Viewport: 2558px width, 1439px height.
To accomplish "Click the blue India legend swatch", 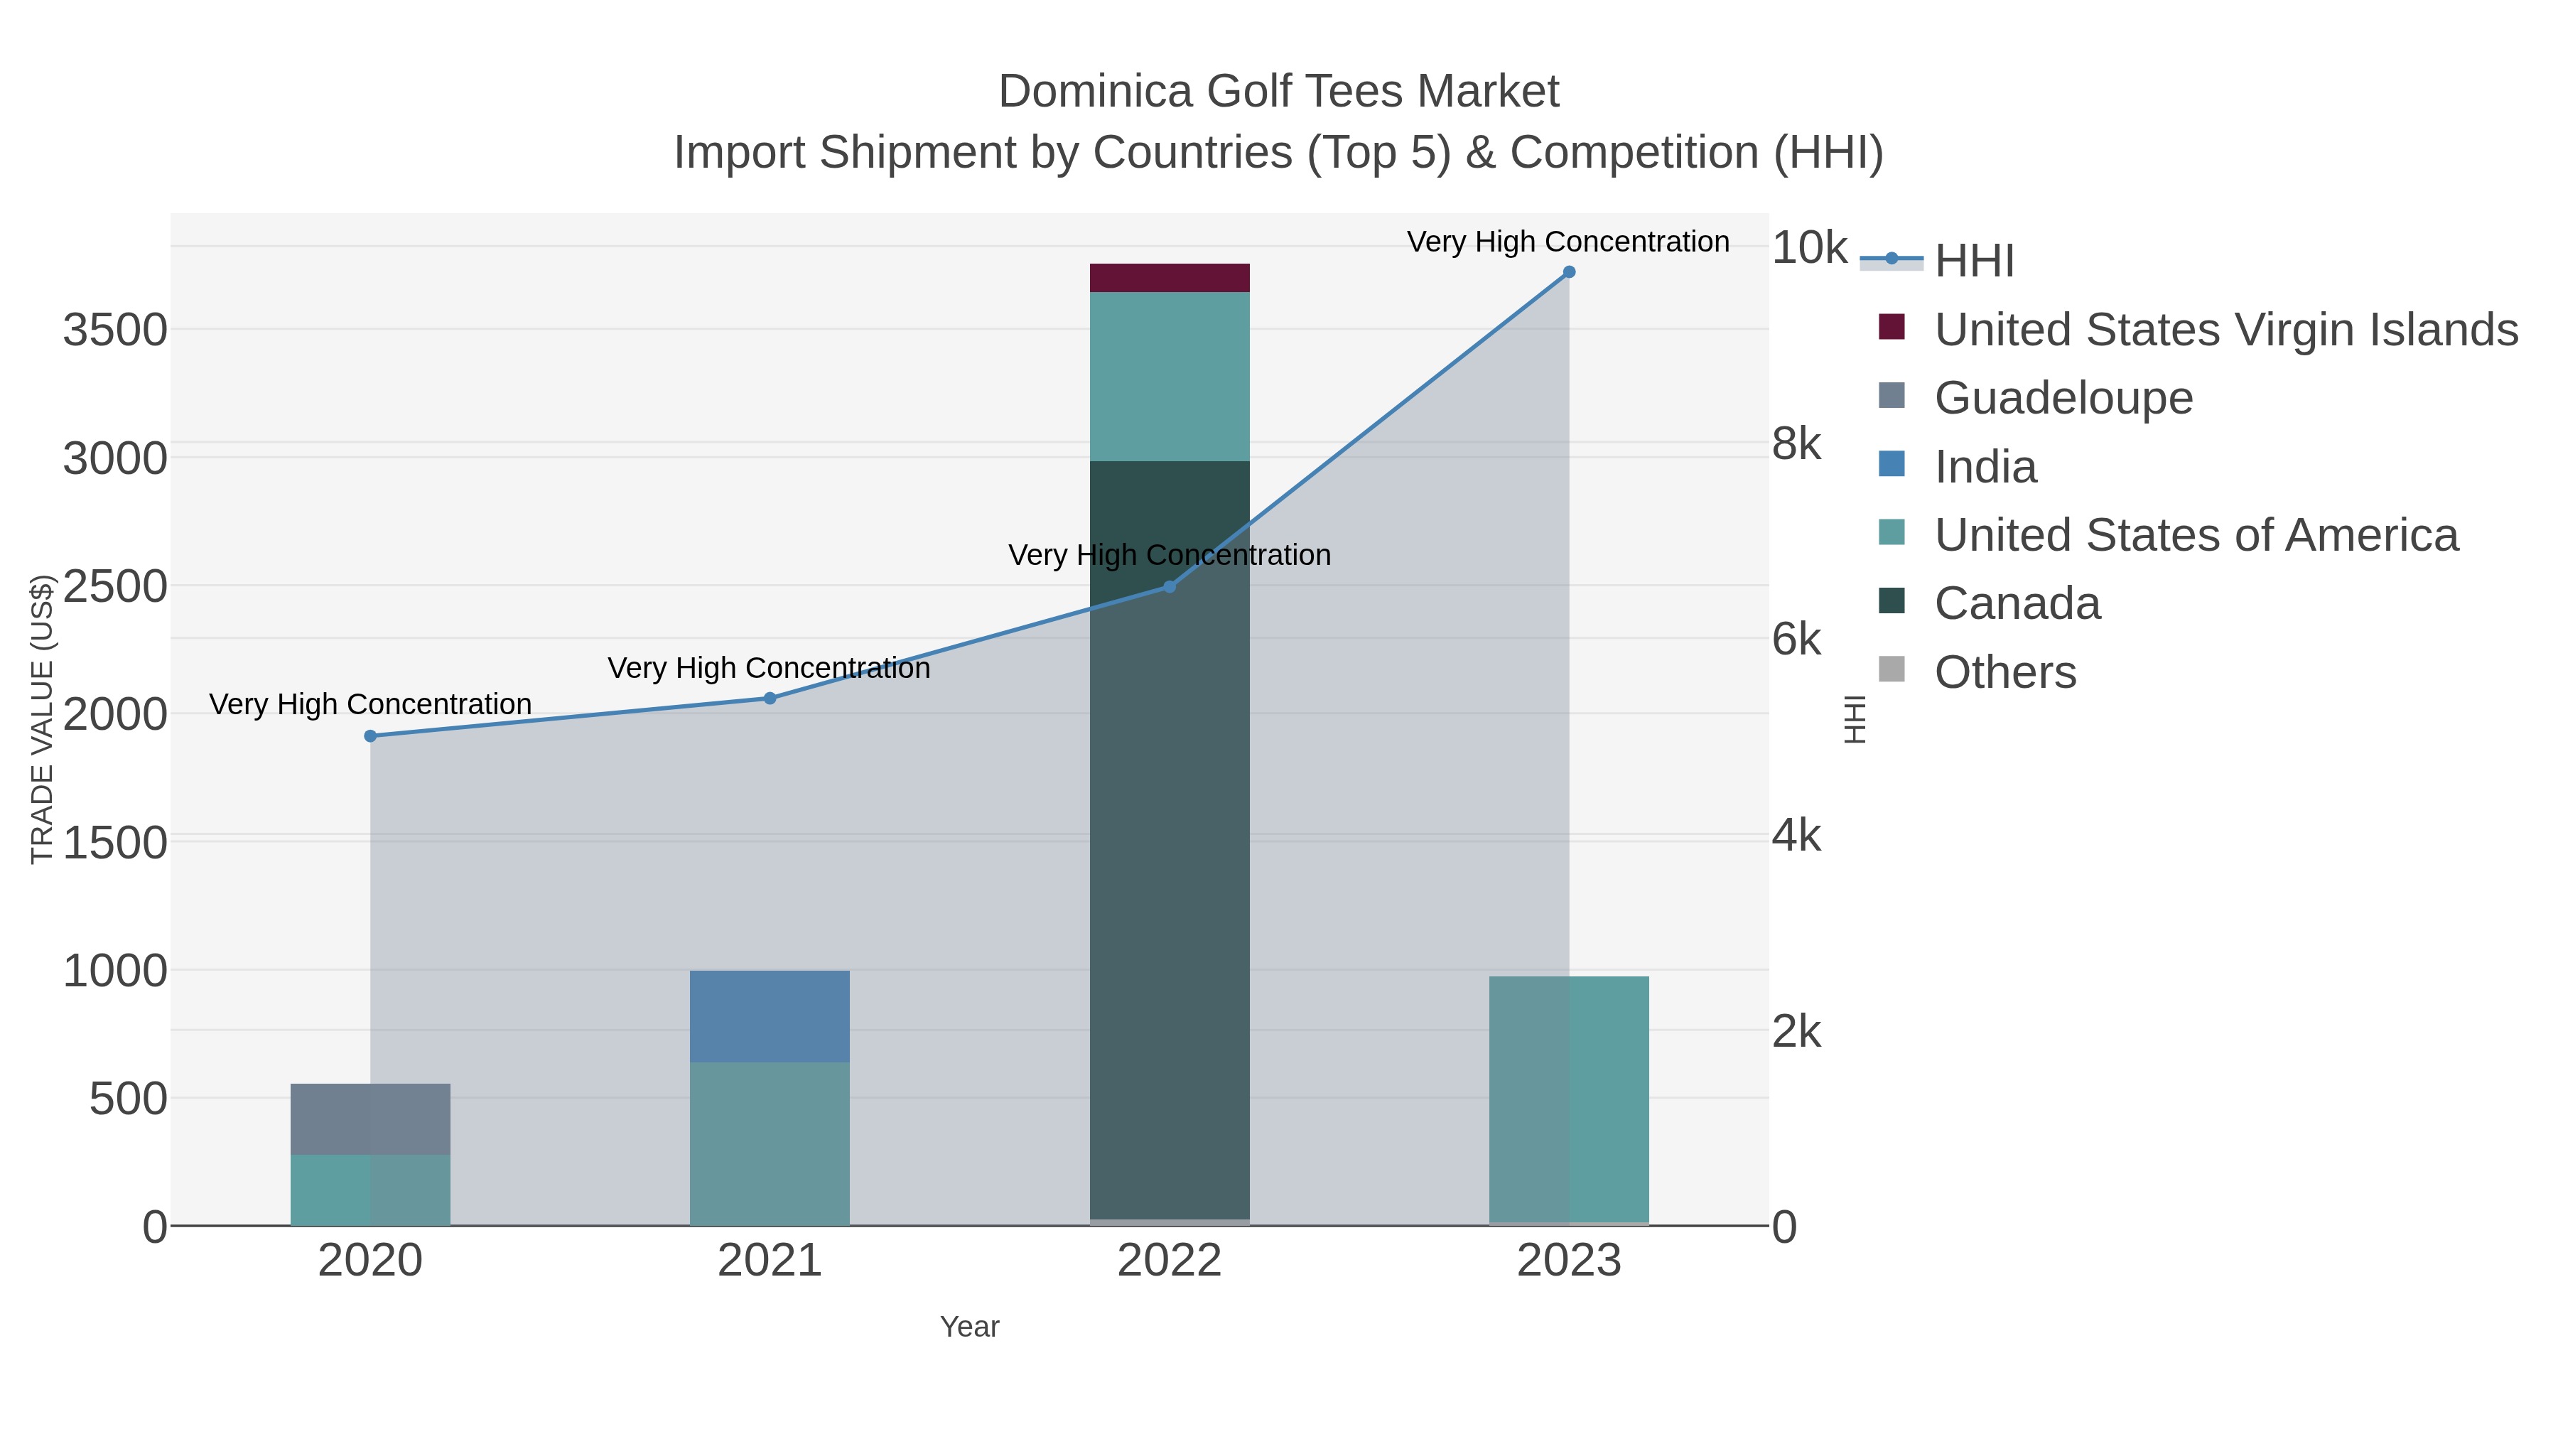I will pyautogui.click(x=1891, y=464).
